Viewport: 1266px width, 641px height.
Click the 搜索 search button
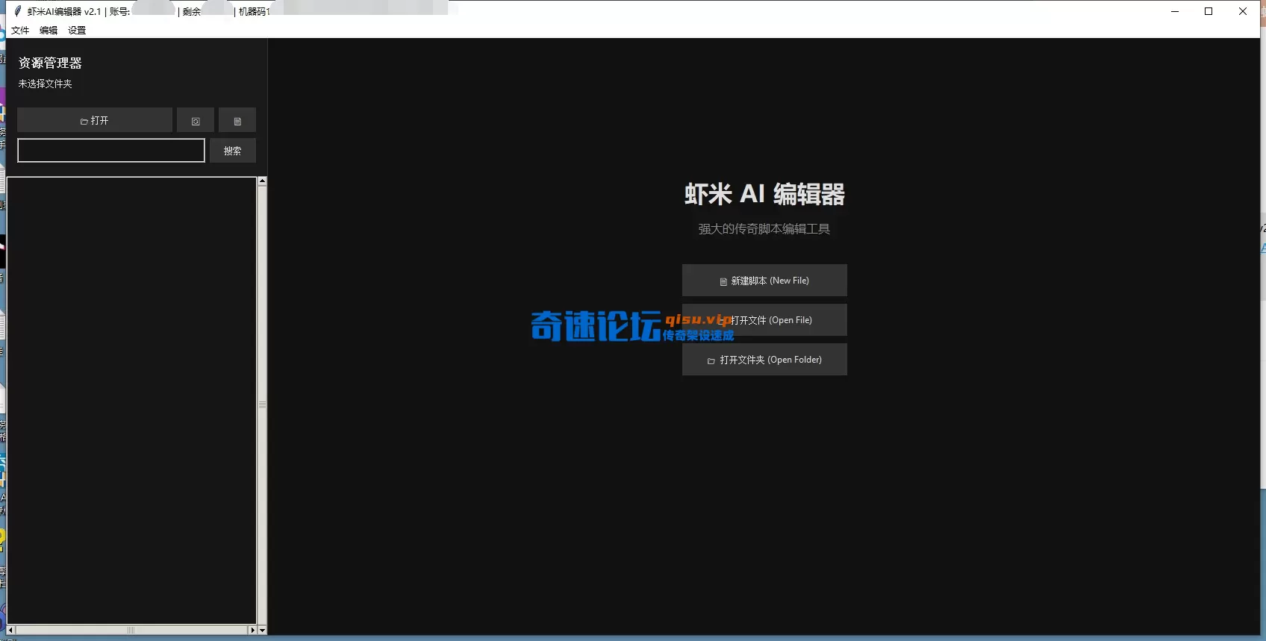pos(233,151)
